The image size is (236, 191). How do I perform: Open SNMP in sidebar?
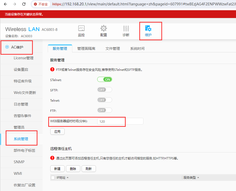(21, 162)
